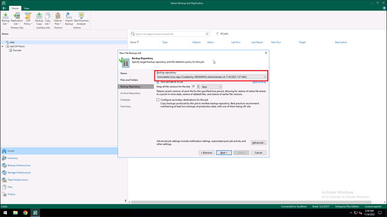Select the Veeam taskbar icon
Screen dimensions: 387x217
click(x=35, y=212)
